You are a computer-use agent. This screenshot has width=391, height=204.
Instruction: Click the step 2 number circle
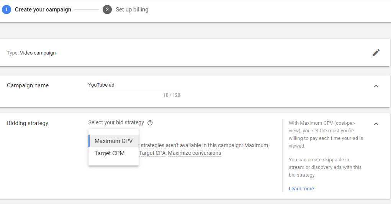[107, 10]
